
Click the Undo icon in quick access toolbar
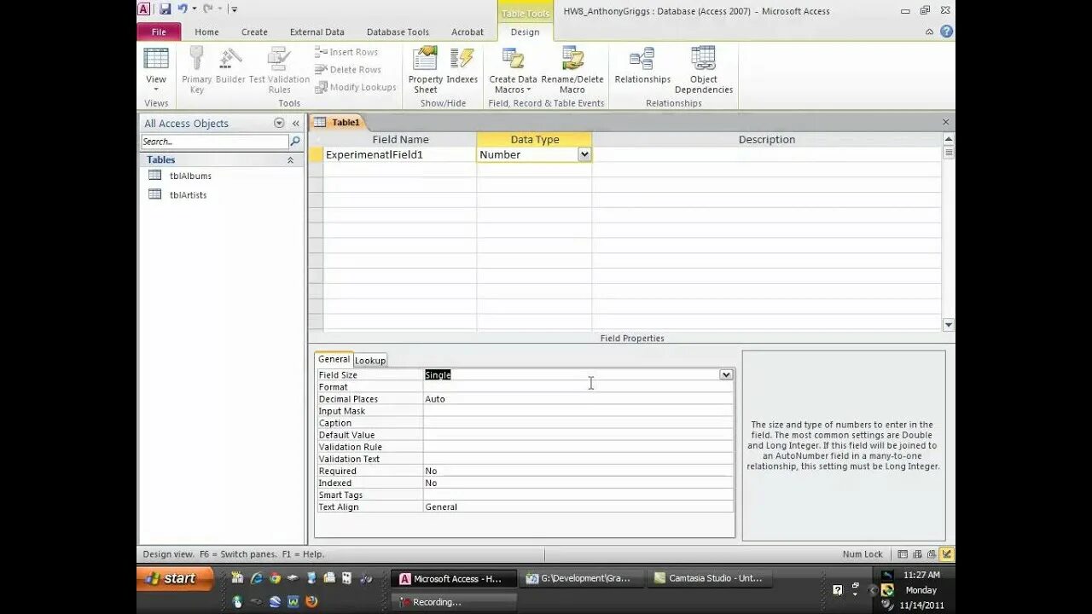pyautogui.click(x=183, y=9)
